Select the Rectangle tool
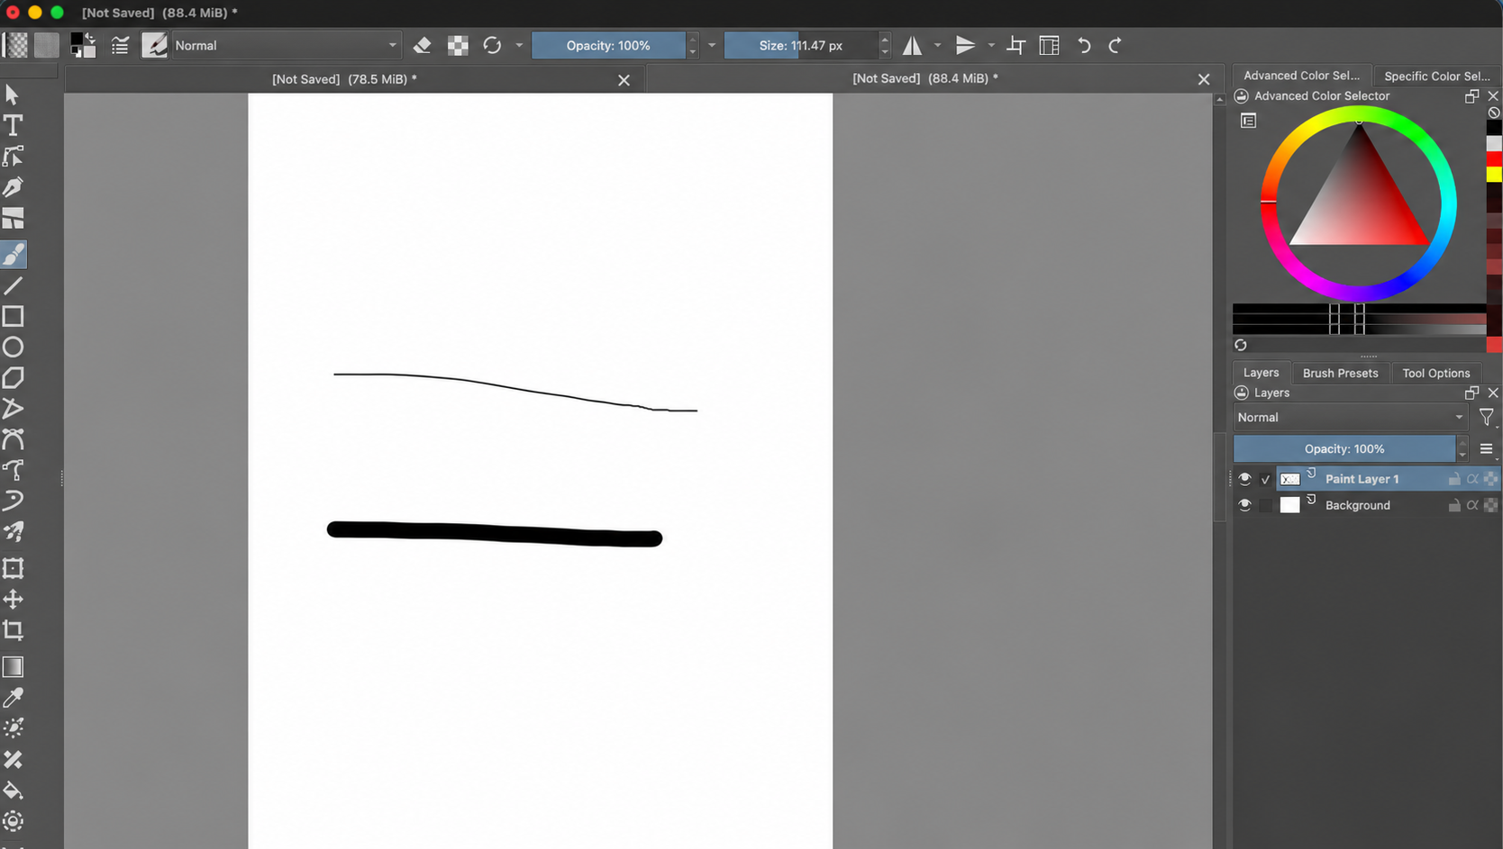Viewport: 1503px width, 849px height. tap(14, 317)
